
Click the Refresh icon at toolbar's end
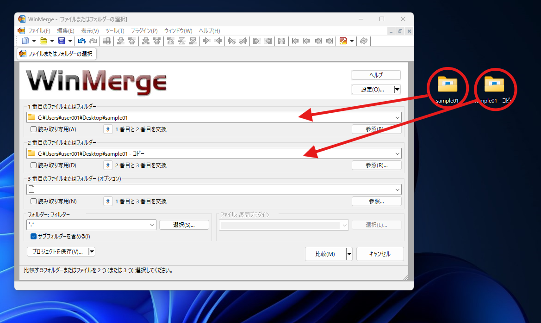click(364, 41)
